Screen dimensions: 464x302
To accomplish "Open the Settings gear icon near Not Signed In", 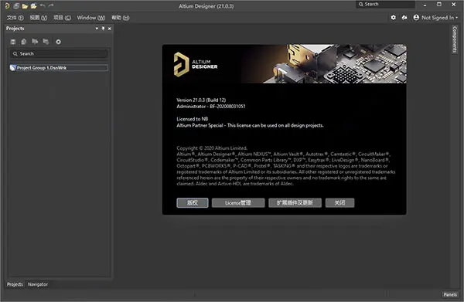I will (393, 18).
